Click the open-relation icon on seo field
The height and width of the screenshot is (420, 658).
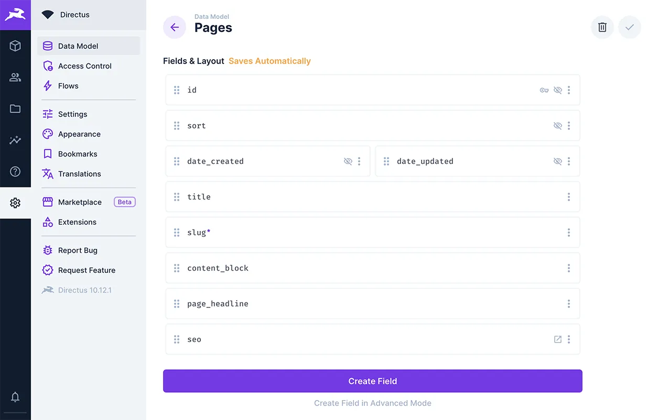pyautogui.click(x=558, y=339)
